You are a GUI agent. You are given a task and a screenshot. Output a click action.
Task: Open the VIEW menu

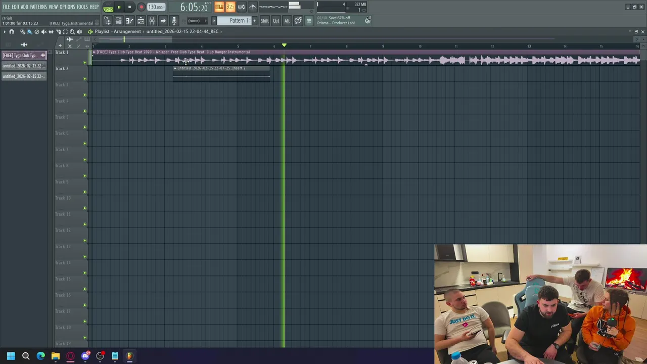click(53, 7)
